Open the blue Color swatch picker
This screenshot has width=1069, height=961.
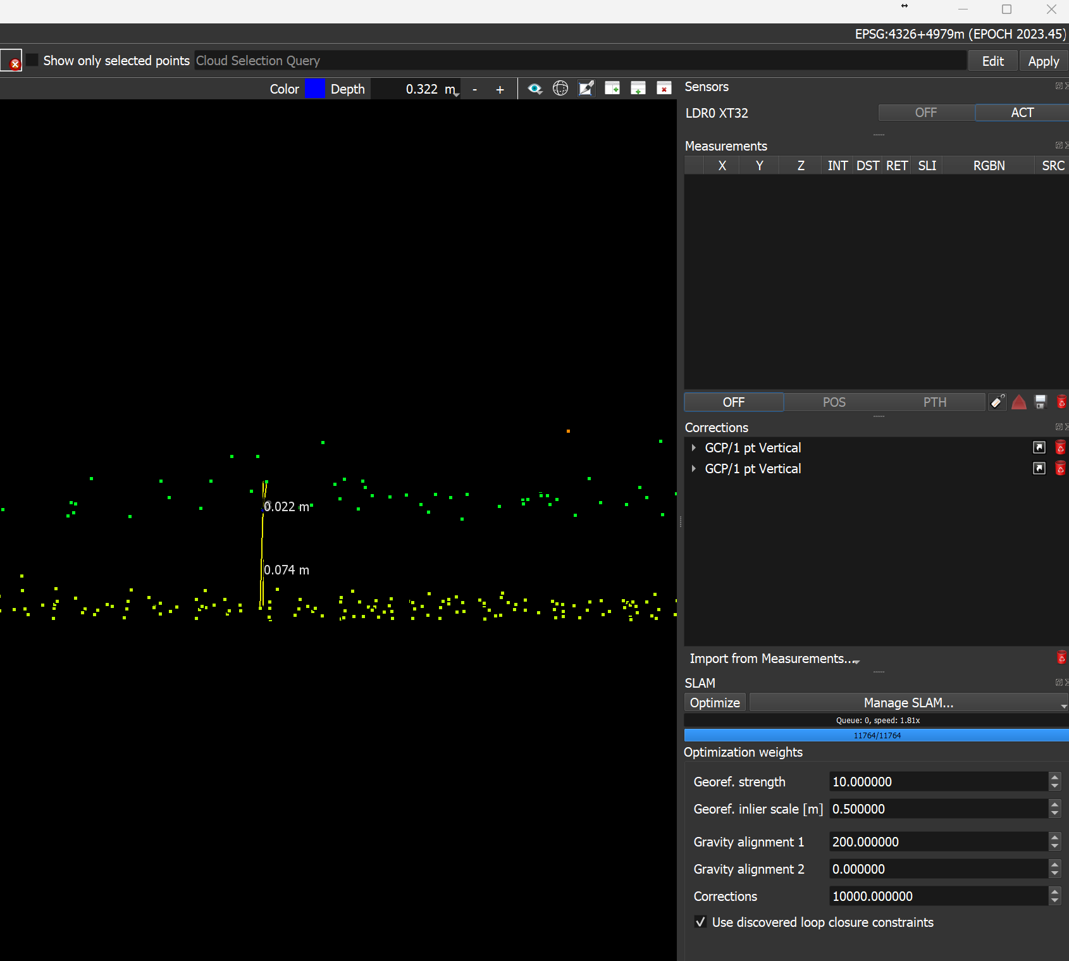click(314, 89)
